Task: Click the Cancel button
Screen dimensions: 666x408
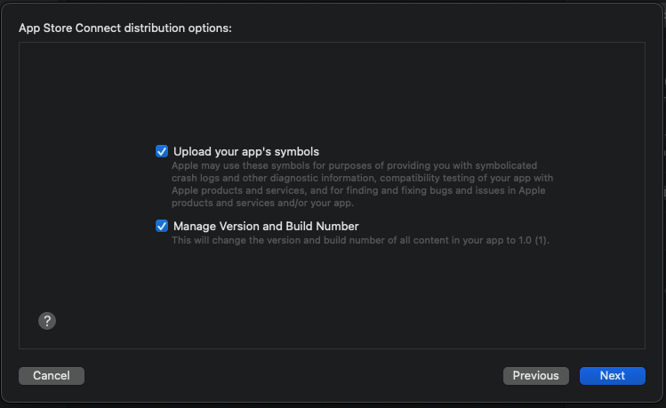Action: pos(52,376)
